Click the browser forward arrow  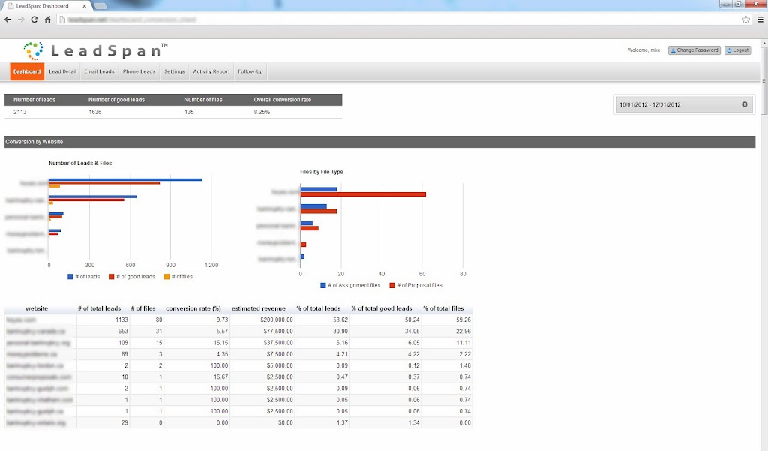point(21,20)
